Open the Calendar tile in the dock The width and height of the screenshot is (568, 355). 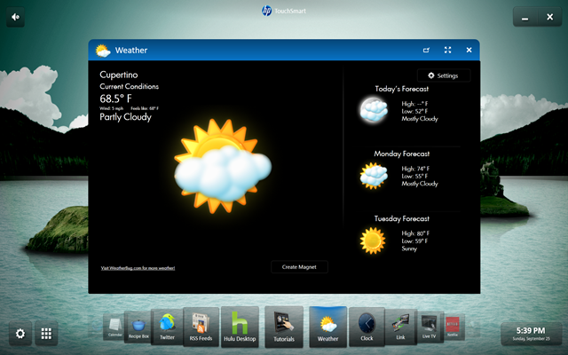[114, 327]
